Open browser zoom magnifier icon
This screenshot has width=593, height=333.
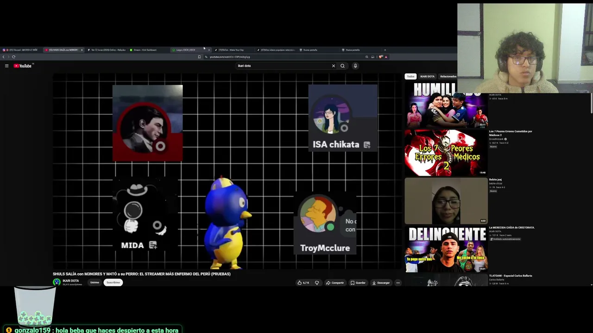pyautogui.click(x=366, y=57)
